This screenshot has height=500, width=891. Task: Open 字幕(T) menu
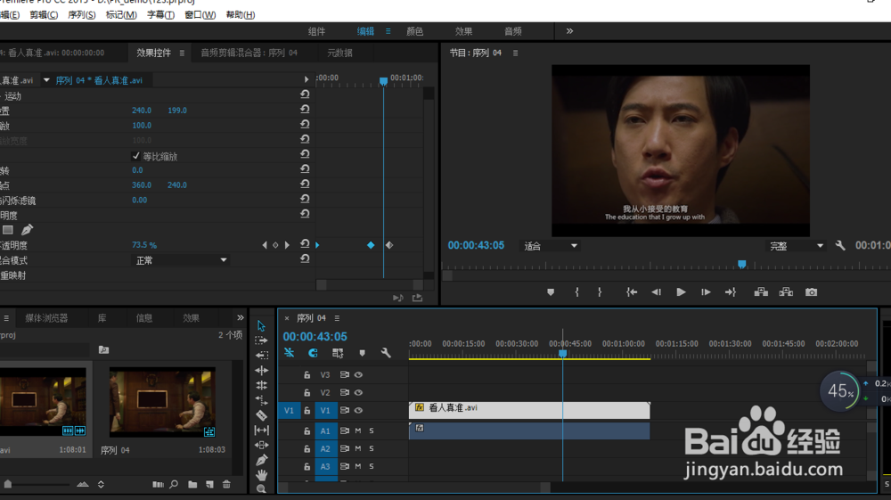point(160,15)
